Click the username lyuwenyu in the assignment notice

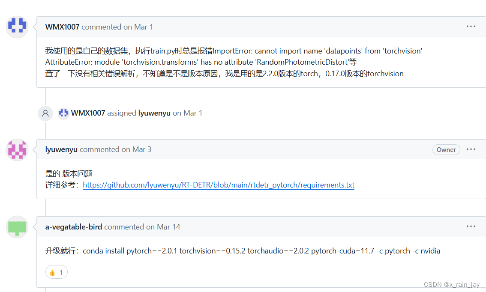pyautogui.click(x=154, y=113)
